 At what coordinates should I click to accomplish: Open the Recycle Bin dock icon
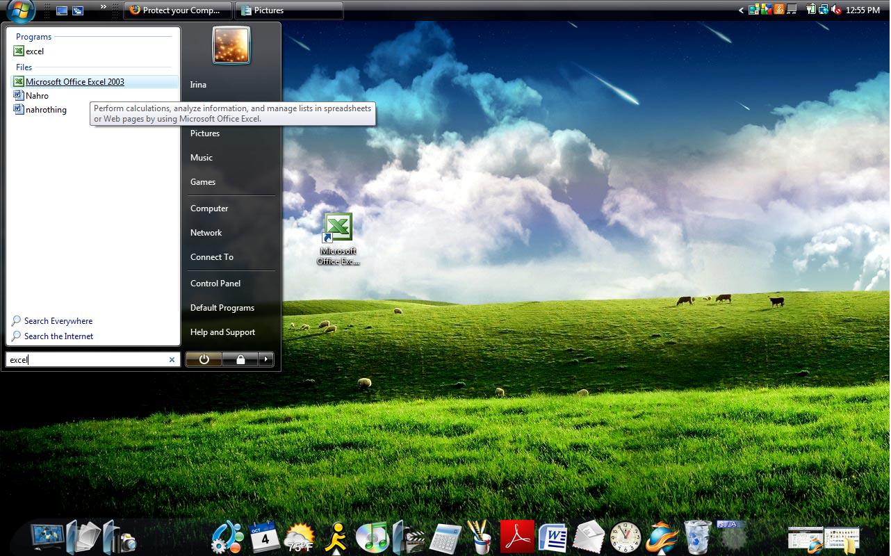coord(698,537)
